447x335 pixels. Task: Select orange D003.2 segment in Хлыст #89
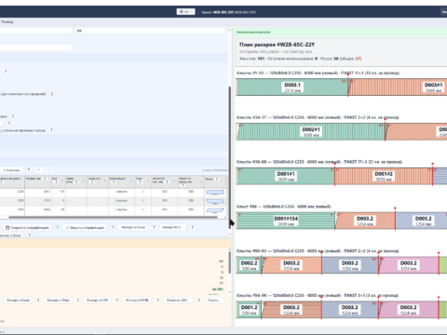[x=365, y=221]
